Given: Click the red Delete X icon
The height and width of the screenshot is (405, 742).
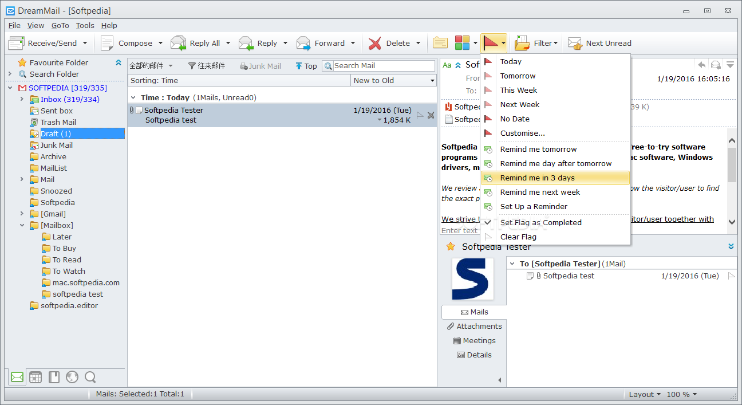Looking at the screenshot, I should tap(375, 43).
